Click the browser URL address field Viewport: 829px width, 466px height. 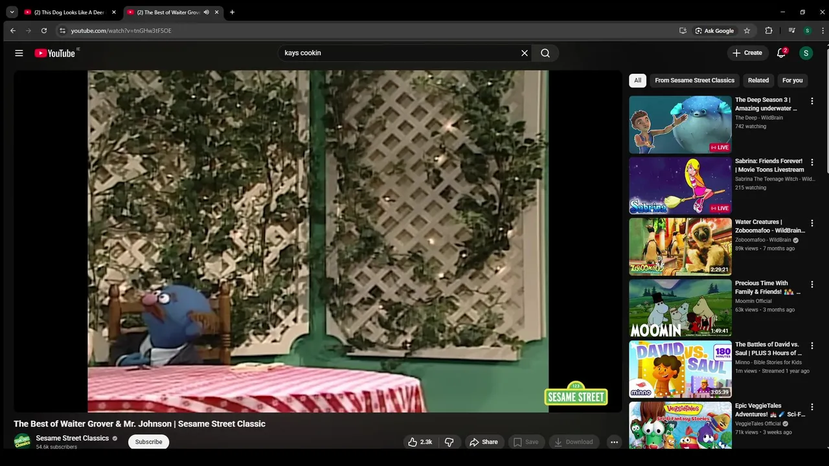click(369, 30)
